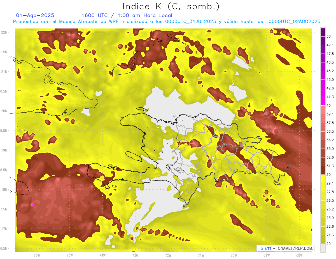Click the color scale value '22.6'
The width and height of the screenshot is (336, 259).
[330, 227]
